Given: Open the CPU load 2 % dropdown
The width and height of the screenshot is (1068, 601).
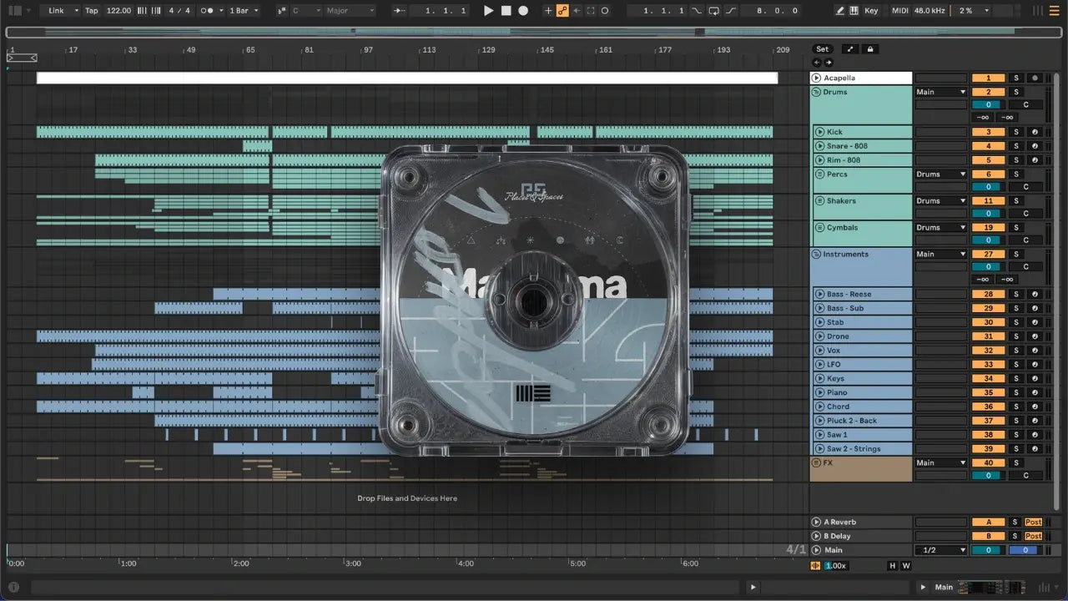Looking at the screenshot, I should pos(973,11).
